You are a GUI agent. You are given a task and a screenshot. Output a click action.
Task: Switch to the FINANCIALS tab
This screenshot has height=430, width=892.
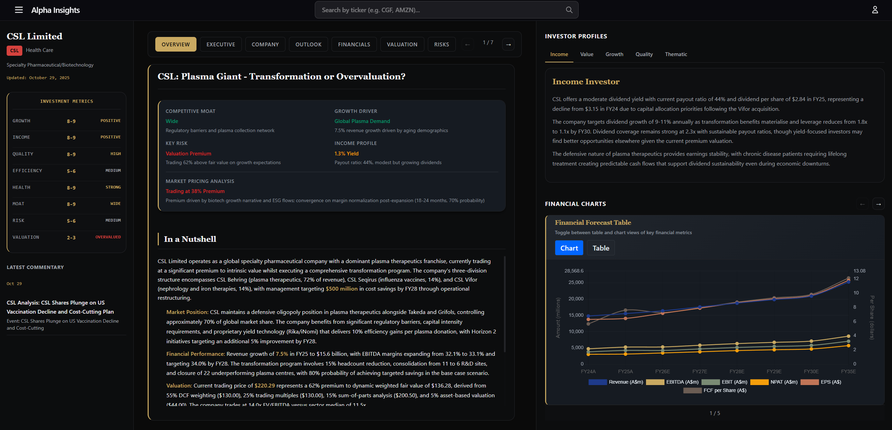354,44
